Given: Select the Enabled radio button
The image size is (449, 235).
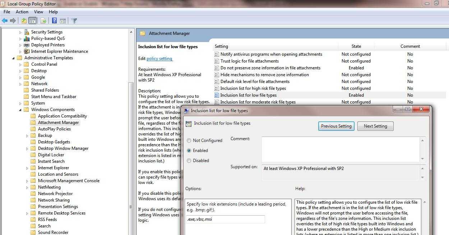Looking at the screenshot, I should (x=189, y=151).
